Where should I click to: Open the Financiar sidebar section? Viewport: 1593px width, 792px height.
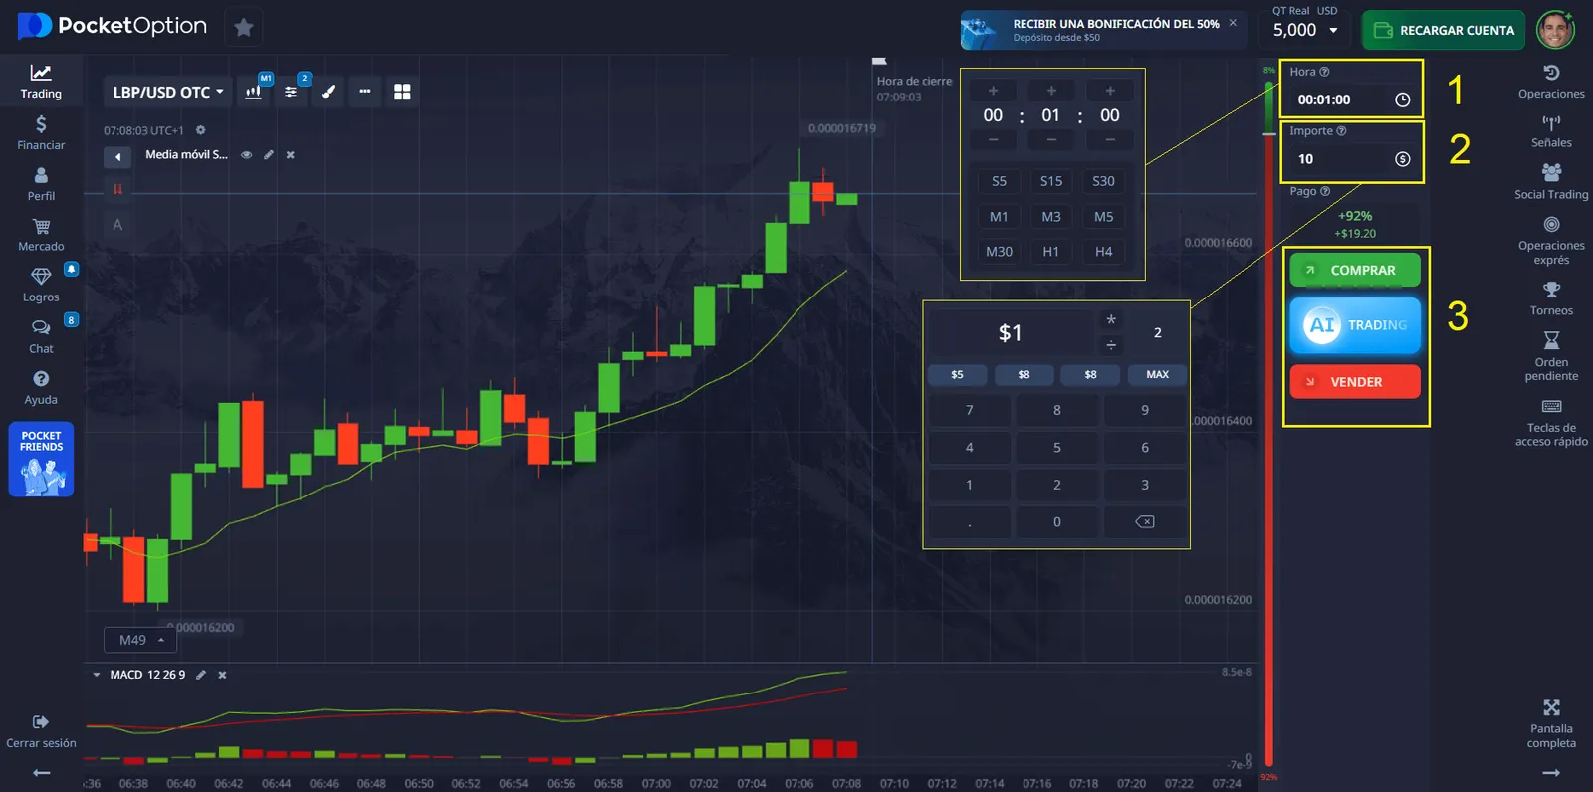pyautogui.click(x=41, y=132)
